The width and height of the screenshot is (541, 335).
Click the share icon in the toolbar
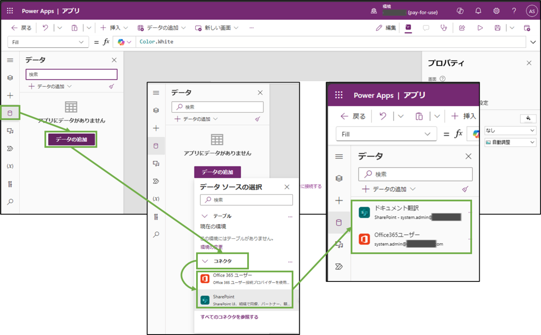[462, 28]
